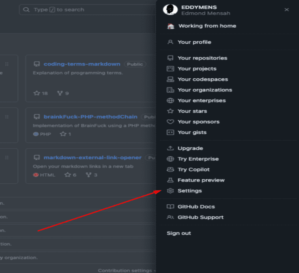Click repo icon on markdown-external-link-opener card
Viewport: 299px width, 273px height.
pos(37,157)
